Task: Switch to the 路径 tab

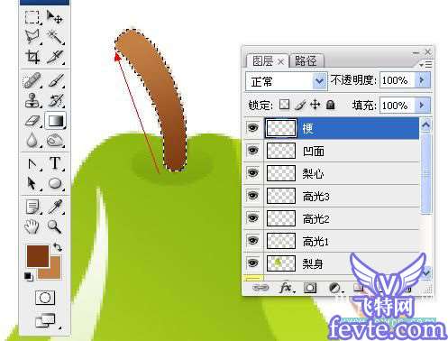Action: point(306,61)
